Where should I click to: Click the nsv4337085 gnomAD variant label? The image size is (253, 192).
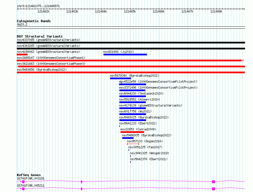[x=49, y=40]
